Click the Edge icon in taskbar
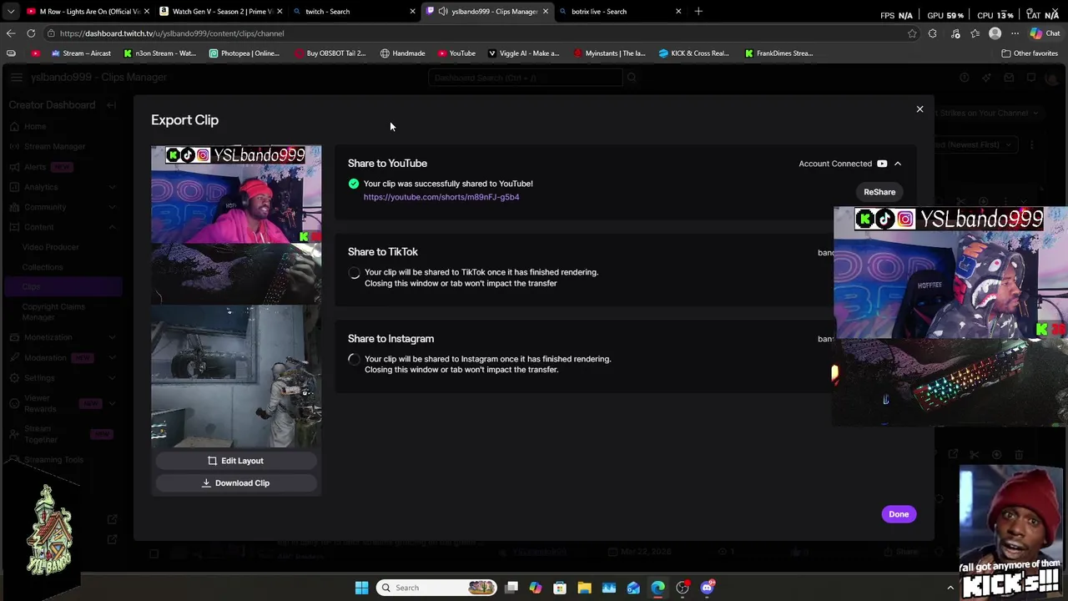 [658, 588]
